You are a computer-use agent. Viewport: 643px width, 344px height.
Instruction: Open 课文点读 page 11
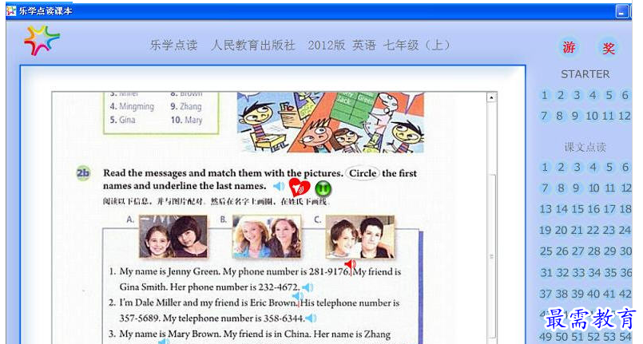click(x=609, y=188)
